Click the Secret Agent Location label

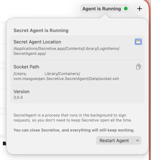(37, 42)
